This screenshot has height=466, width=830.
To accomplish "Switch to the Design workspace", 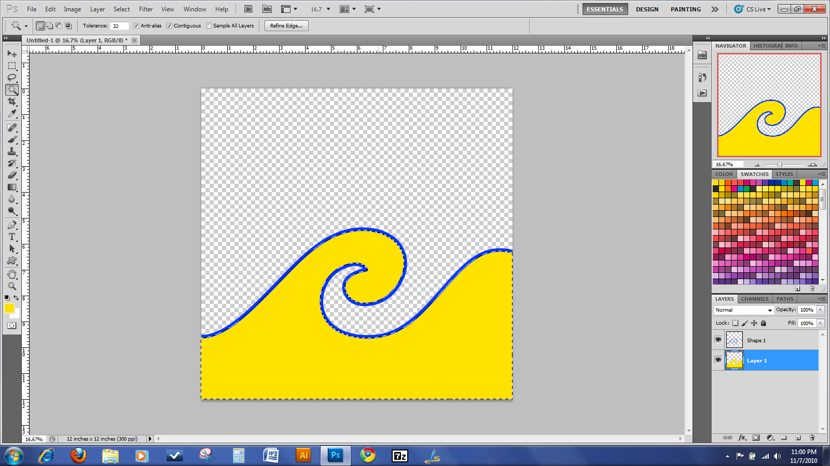I will (647, 9).
